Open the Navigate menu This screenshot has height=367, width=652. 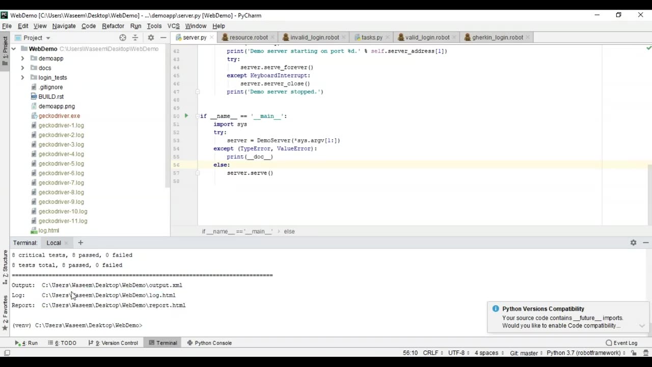[x=64, y=26]
